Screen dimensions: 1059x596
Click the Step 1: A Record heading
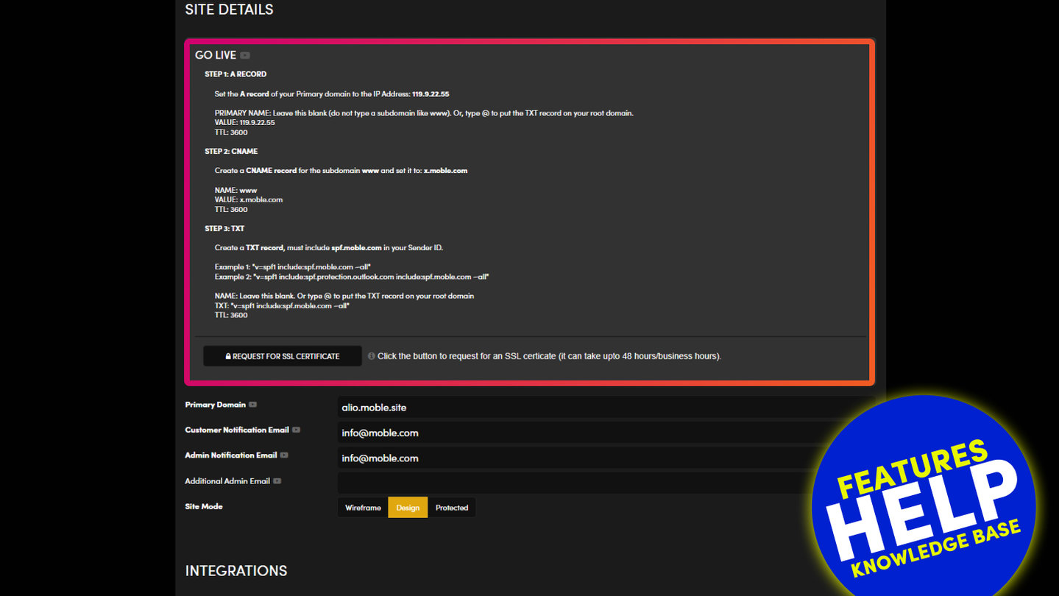(235, 74)
